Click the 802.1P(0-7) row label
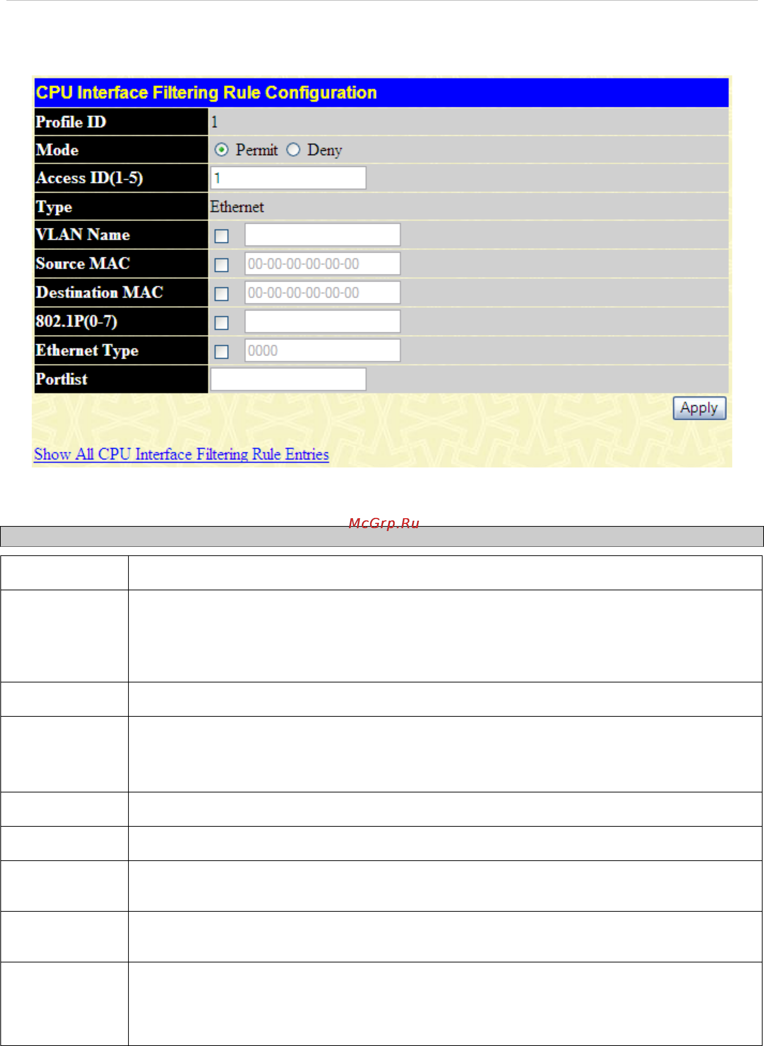Viewport: 764px width, 1046px height. coord(76,322)
